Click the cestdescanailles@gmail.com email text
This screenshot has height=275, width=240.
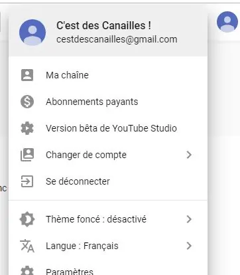117,39
